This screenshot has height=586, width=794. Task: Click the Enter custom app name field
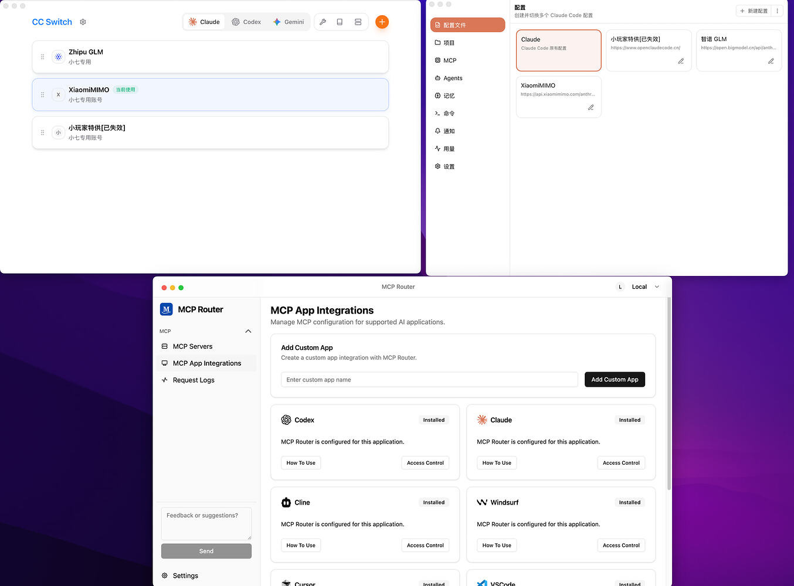pyautogui.click(x=429, y=380)
